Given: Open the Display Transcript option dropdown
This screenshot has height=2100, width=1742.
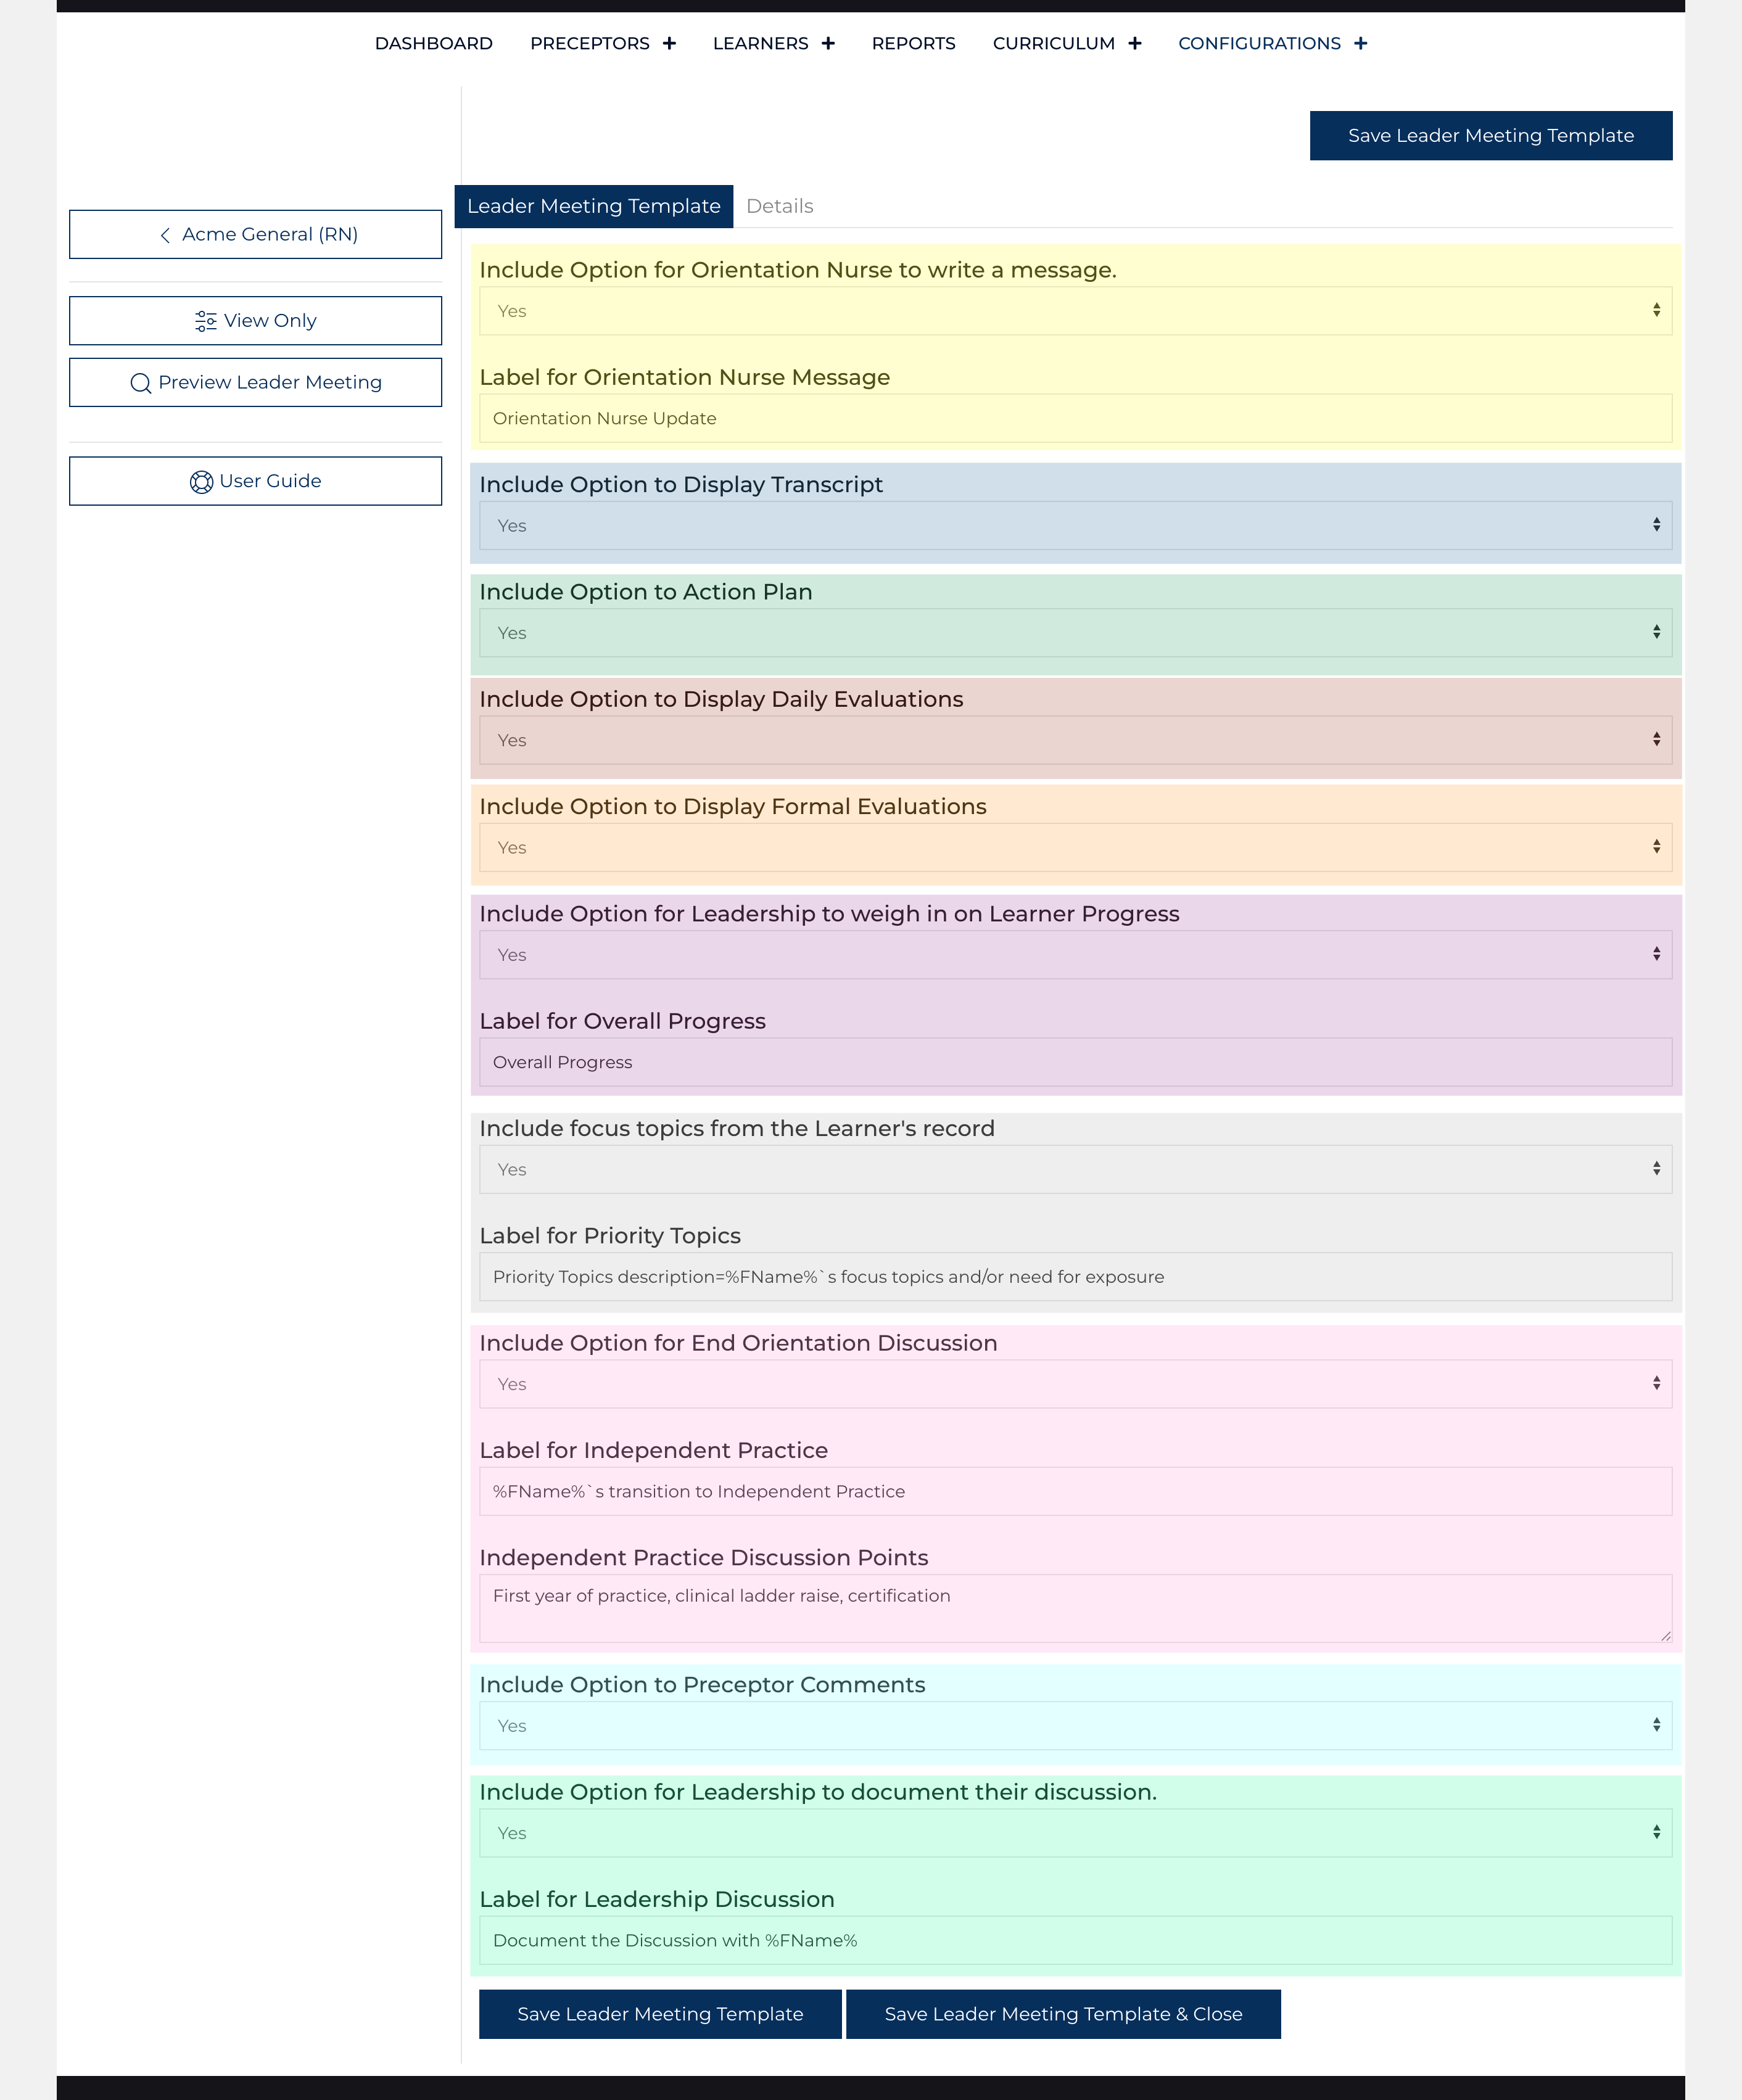Looking at the screenshot, I should [x=1074, y=525].
